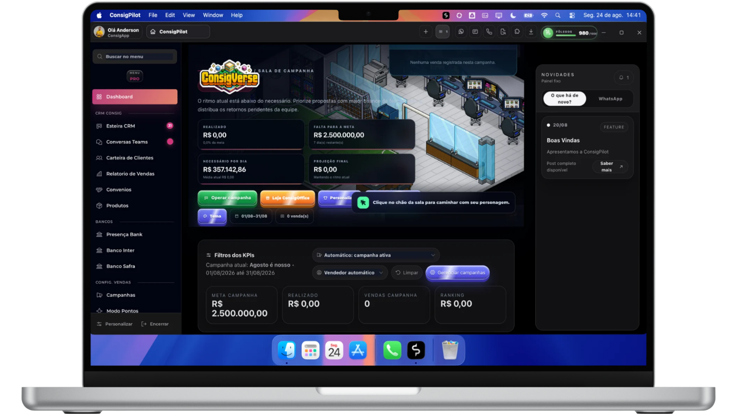Click the Saber mais link

tap(610, 167)
